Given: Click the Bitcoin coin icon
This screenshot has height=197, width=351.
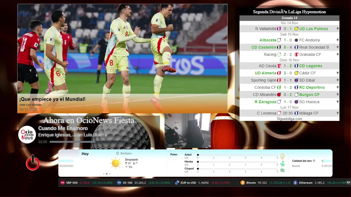Looking at the screenshot, I should [x=243, y=183].
